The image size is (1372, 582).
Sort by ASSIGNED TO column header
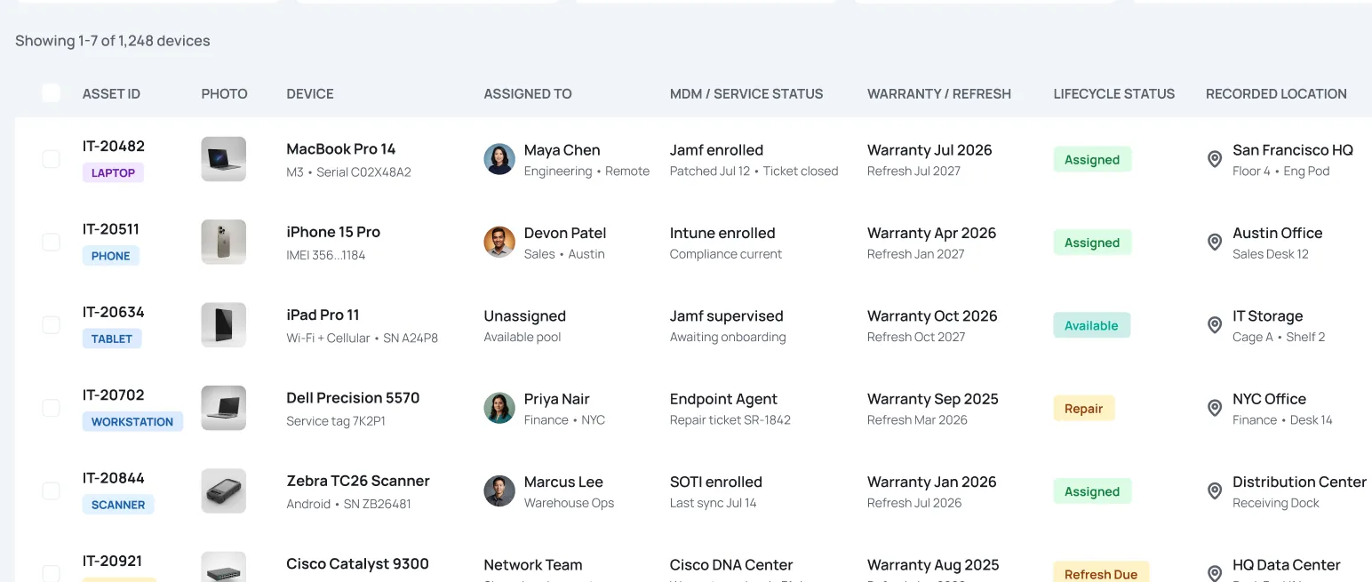click(528, 93)
